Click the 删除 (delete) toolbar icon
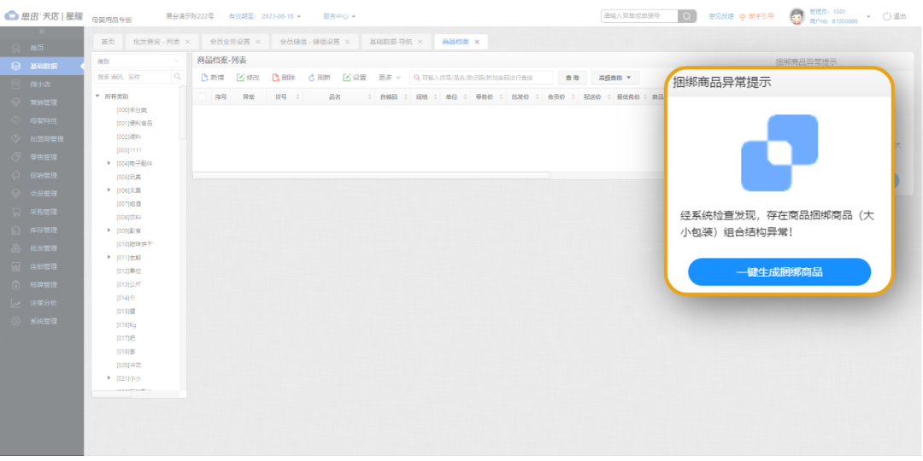The image size is (923, 461). [x=276, y=78]
